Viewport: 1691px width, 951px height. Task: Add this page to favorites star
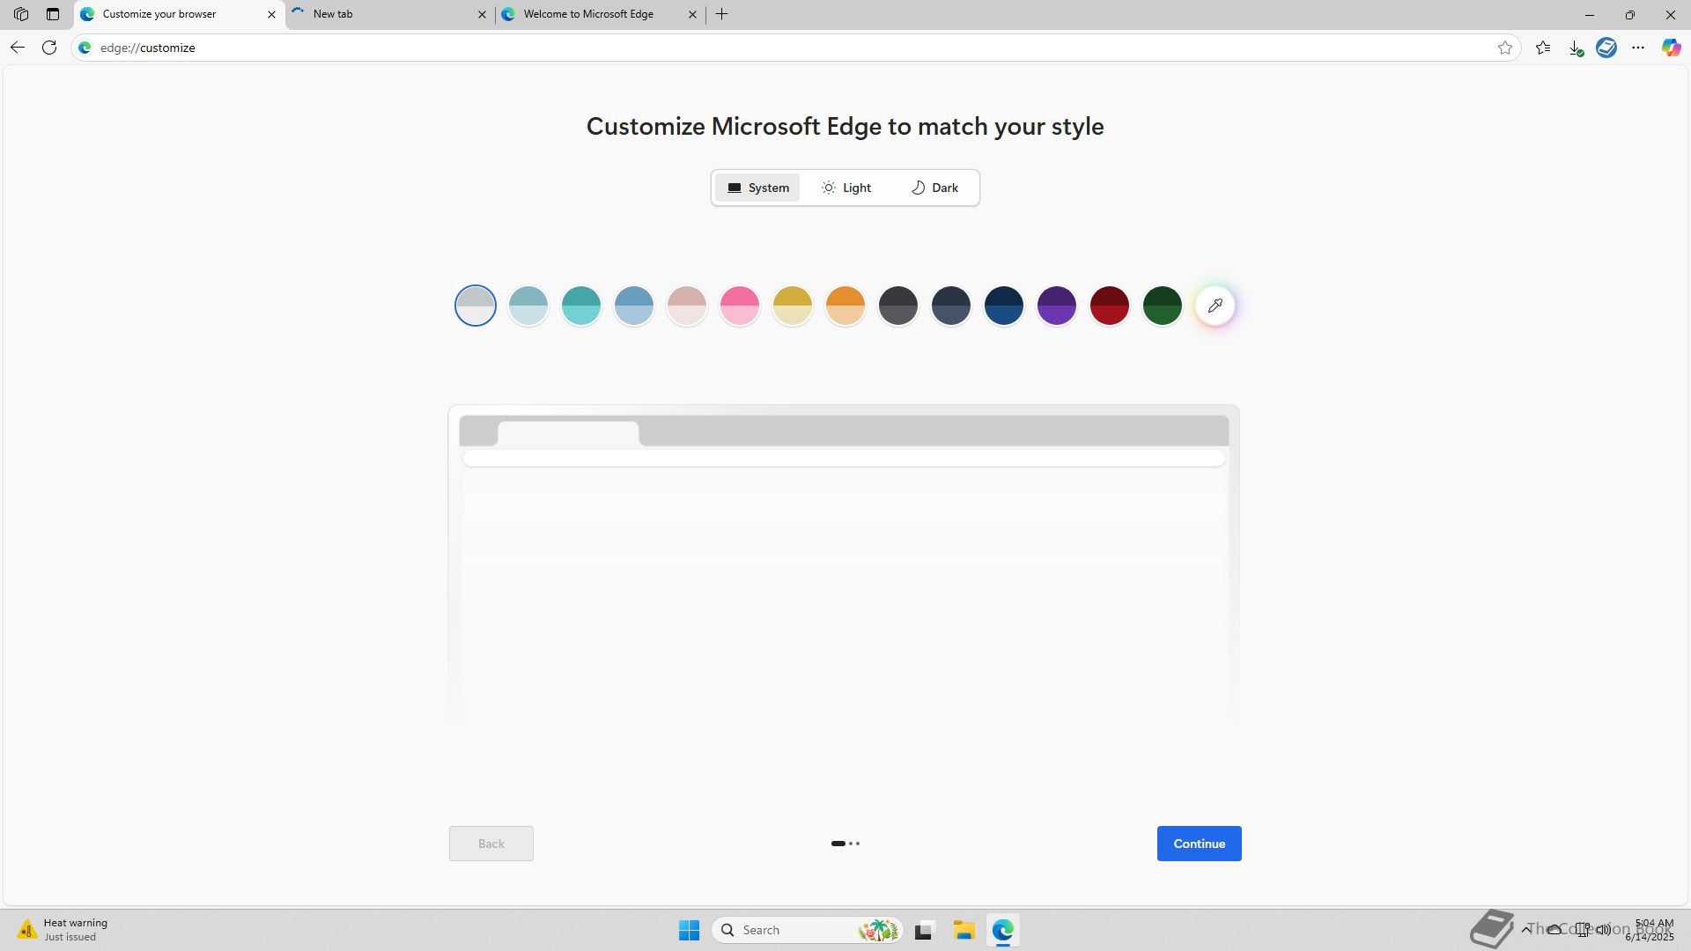[1505, 48]
